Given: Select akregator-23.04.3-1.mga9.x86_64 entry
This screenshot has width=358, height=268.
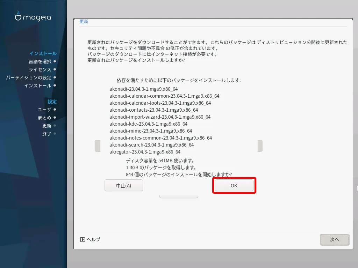Looking at the screenshot, I should coord(145,152).
